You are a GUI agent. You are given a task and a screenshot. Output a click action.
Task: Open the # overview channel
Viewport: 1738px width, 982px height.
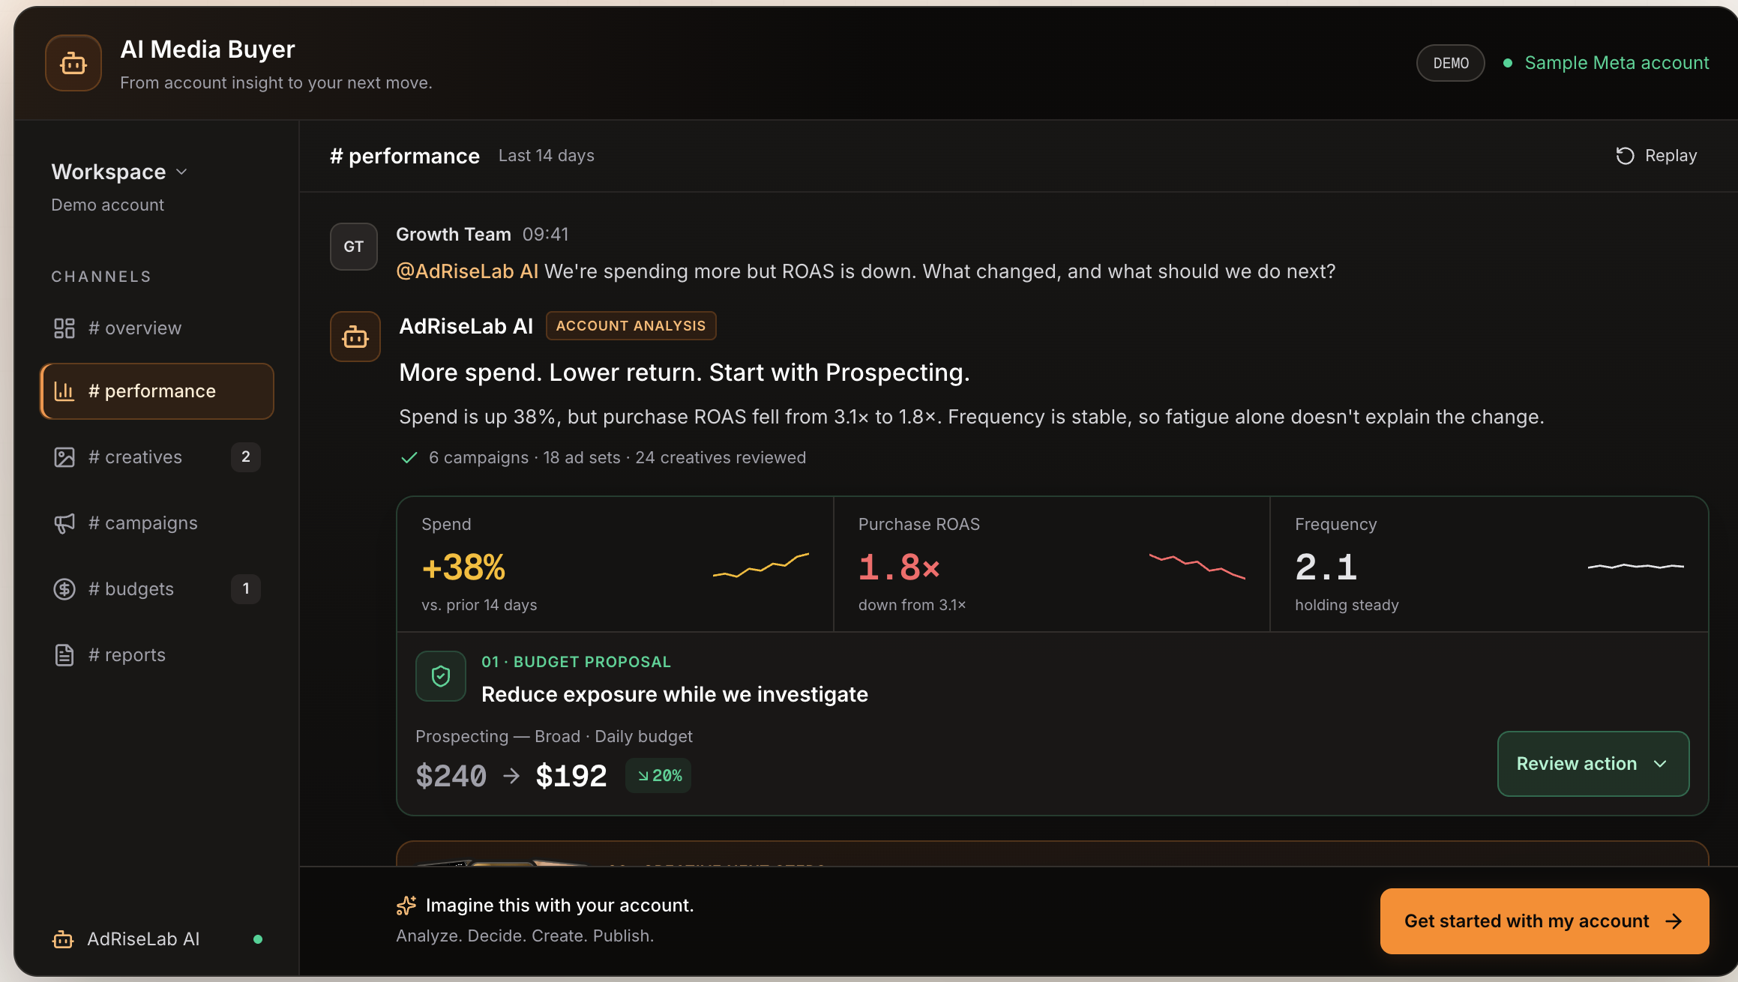[x=157, y=328]
